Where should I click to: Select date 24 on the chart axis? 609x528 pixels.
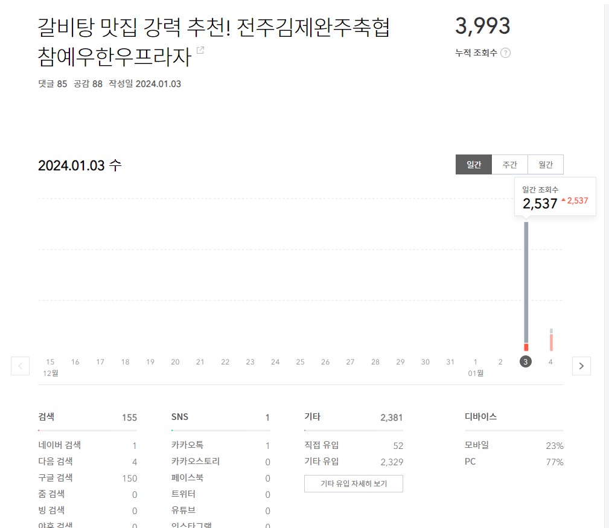275,362
